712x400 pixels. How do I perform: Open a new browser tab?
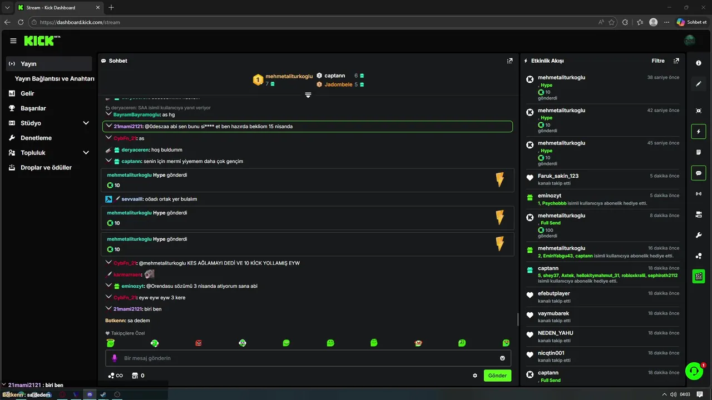111,7
